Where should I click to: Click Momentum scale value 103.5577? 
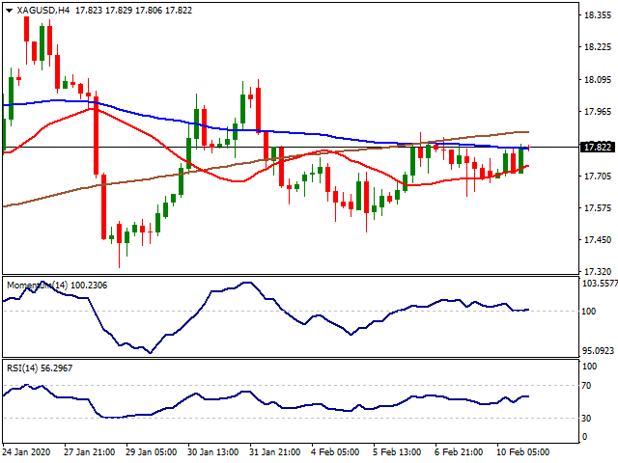600,283
